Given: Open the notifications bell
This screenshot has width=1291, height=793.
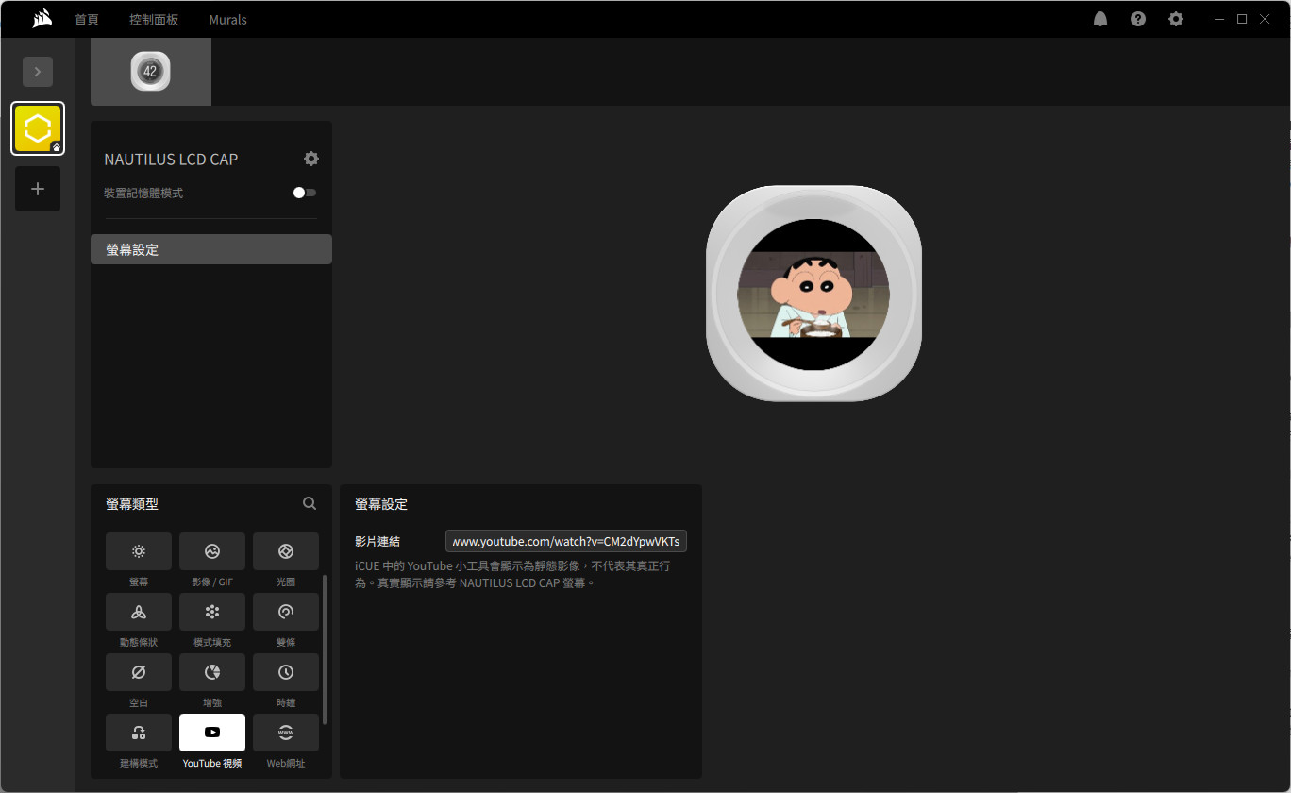Looking at the screenshot, I should [x=1100, y=19].
